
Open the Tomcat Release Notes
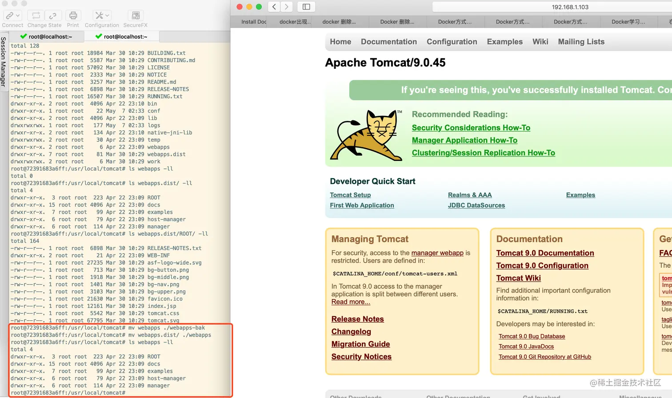(x=358, y=319)
